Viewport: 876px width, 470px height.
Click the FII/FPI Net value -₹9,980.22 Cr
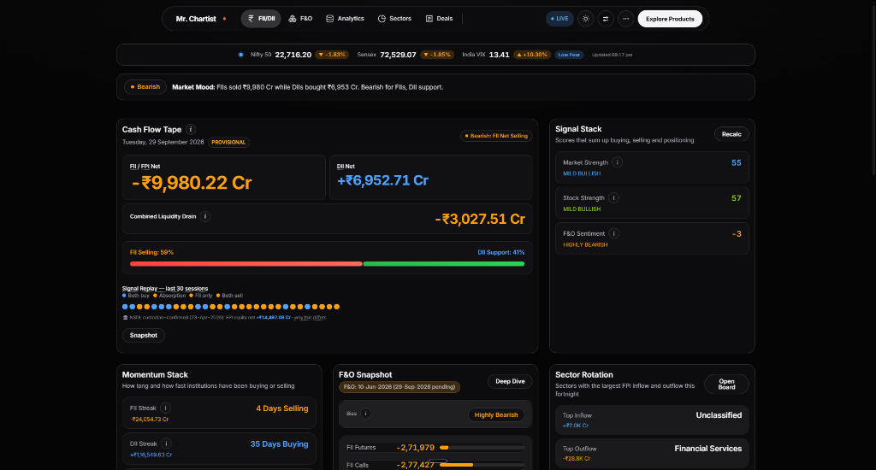pyautogui.click(x=192, y=183)
